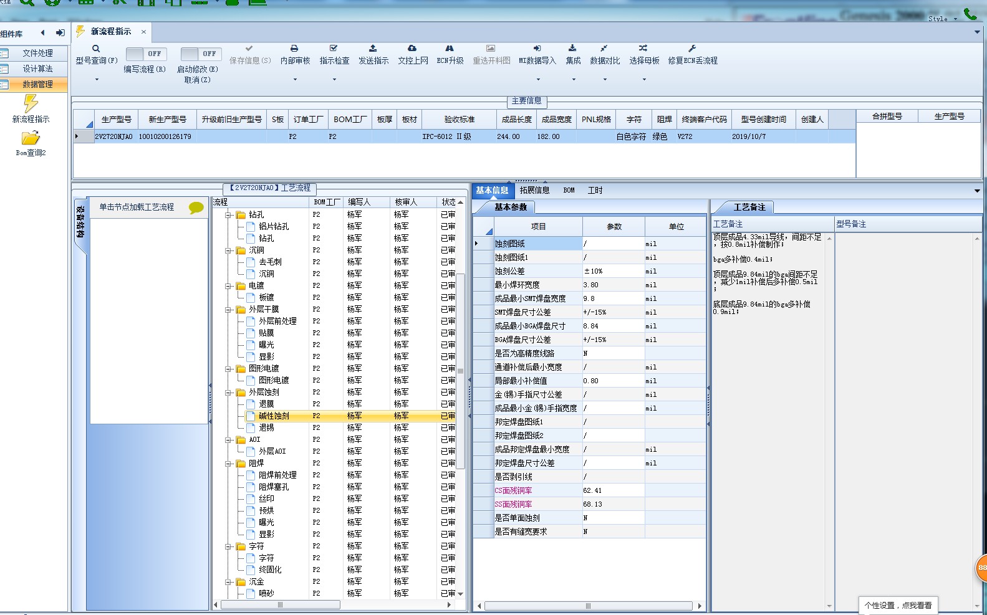Click the green phone icon at top right

(x=970, y=14)
